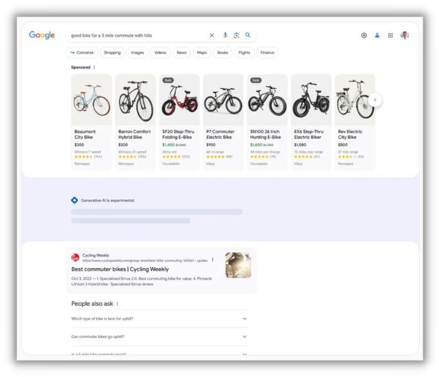Clear the search query with X icon
The width and height of the screenshot is (439, 377).
[212, 35]
